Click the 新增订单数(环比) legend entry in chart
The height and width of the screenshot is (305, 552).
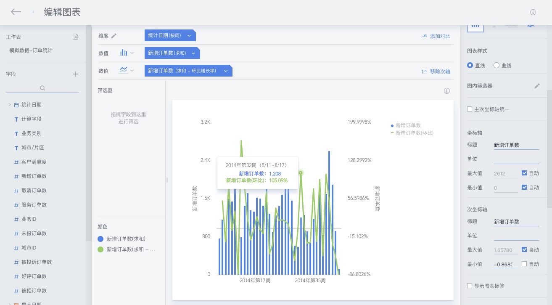pos(412,133)
